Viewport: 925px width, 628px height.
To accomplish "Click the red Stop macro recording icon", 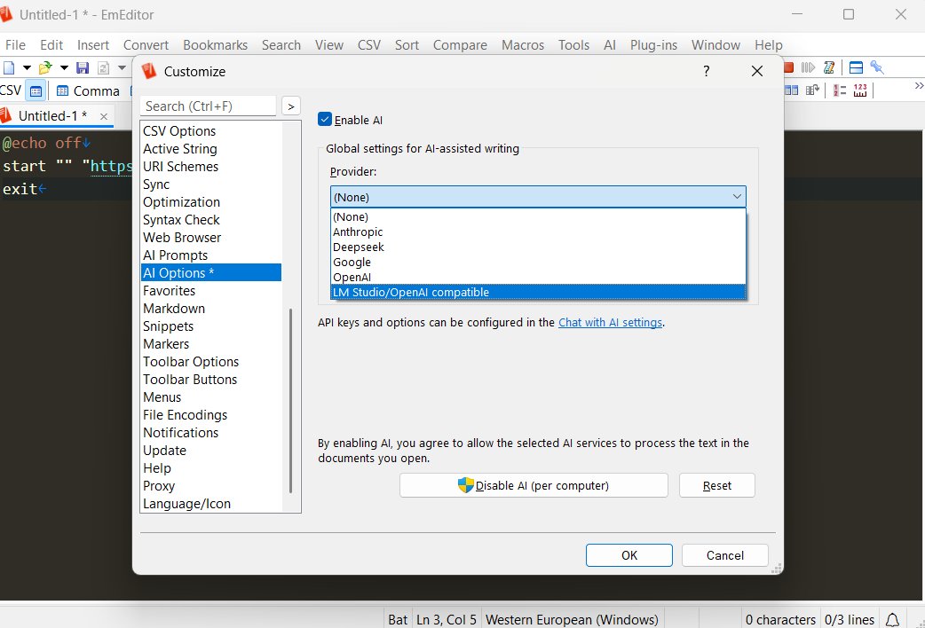I will point(788,67).
